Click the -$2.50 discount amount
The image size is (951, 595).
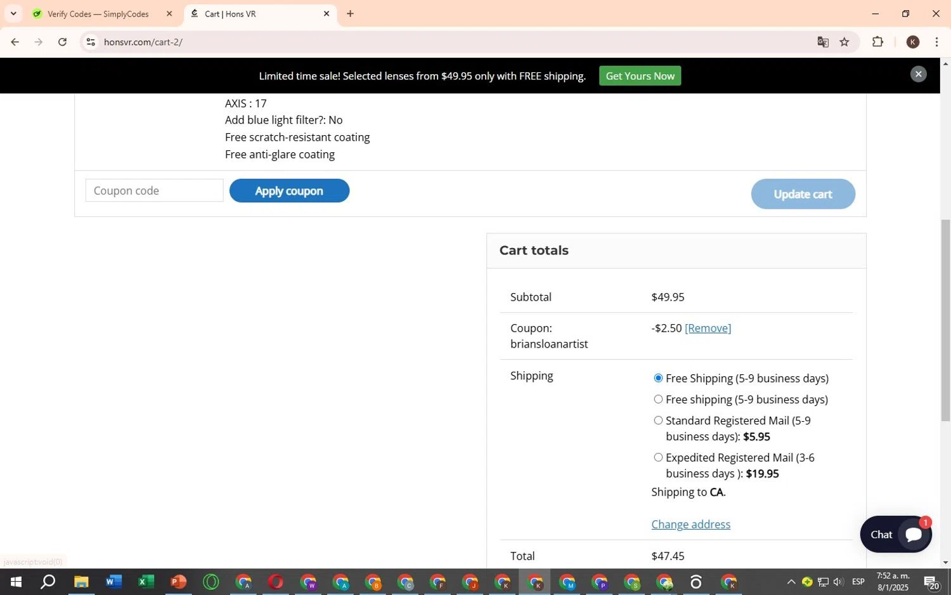(666, 328)
